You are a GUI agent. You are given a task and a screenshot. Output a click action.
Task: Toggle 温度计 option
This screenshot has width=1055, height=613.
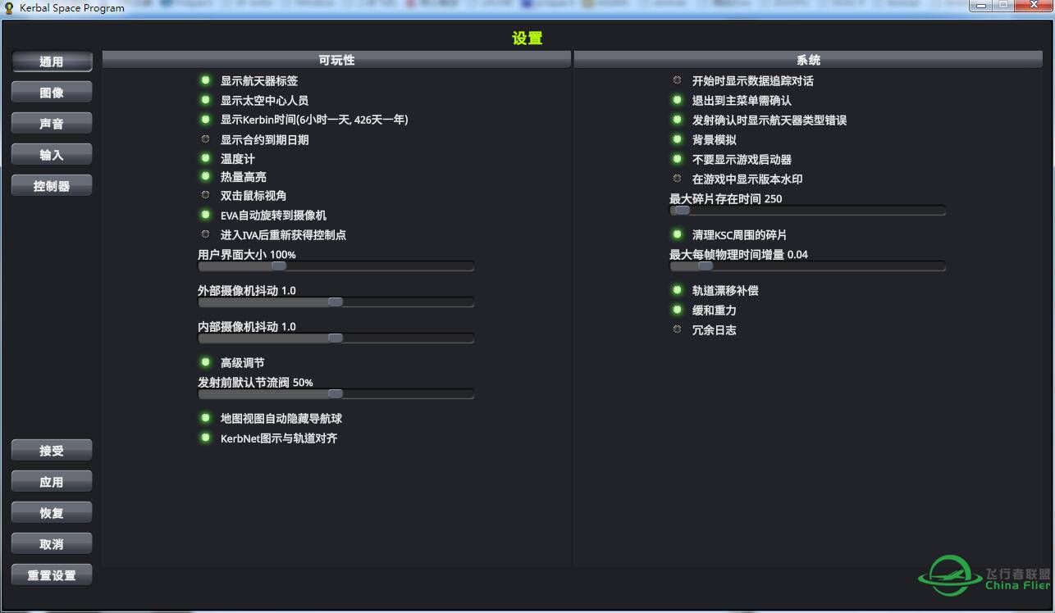pos(205,158)
